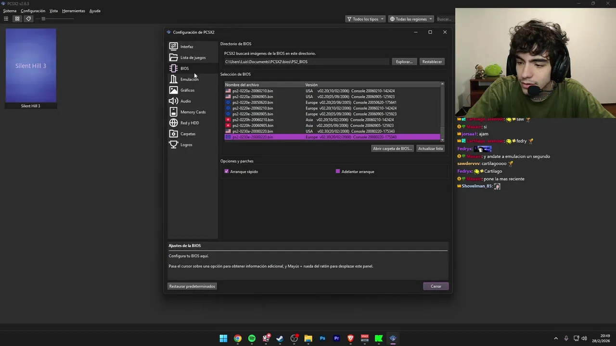616x346 pixels.
Task: Open Premiere Pro from the taskbar
Action: click(x=336, y=338)
